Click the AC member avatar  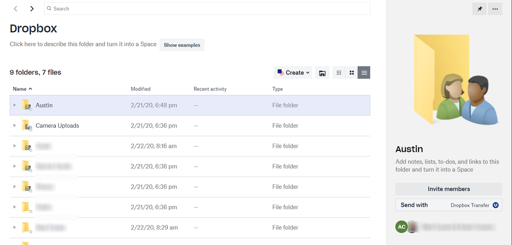402,227
